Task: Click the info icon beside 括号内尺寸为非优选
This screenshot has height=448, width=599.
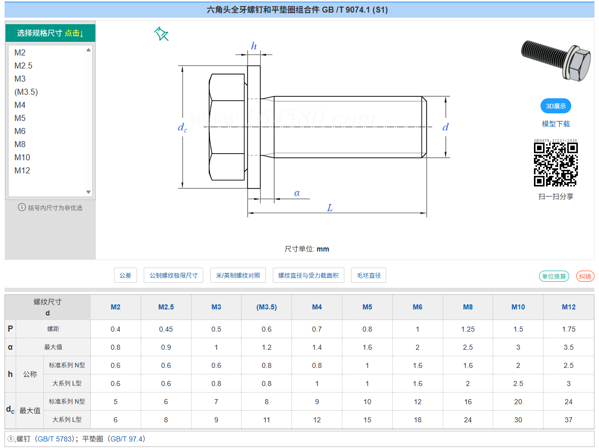Action: point(22,208)
